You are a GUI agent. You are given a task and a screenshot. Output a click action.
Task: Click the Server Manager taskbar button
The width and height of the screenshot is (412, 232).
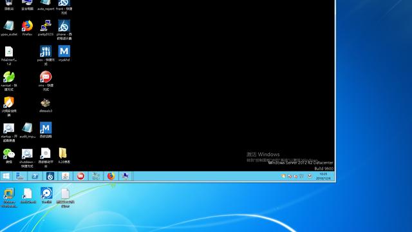(x=20, y=176)
